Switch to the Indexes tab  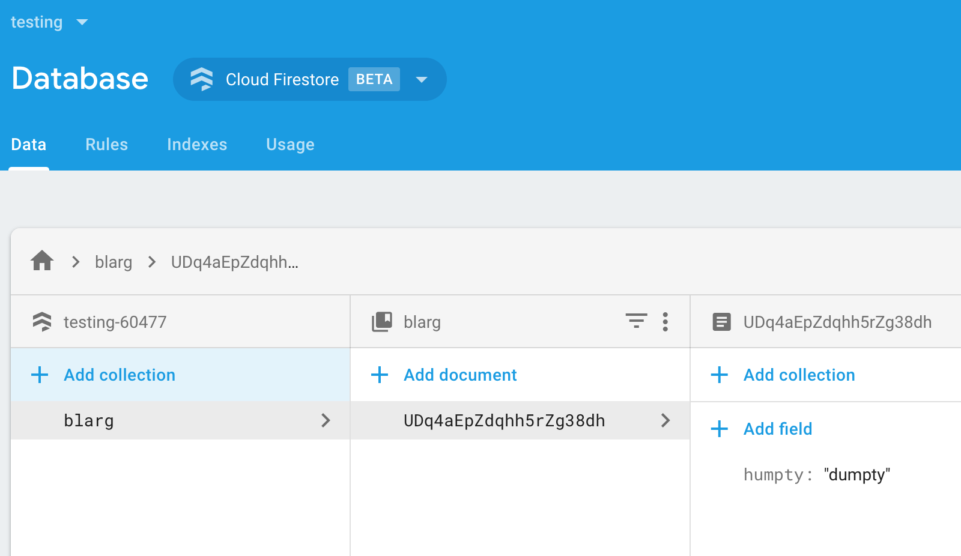197,145
